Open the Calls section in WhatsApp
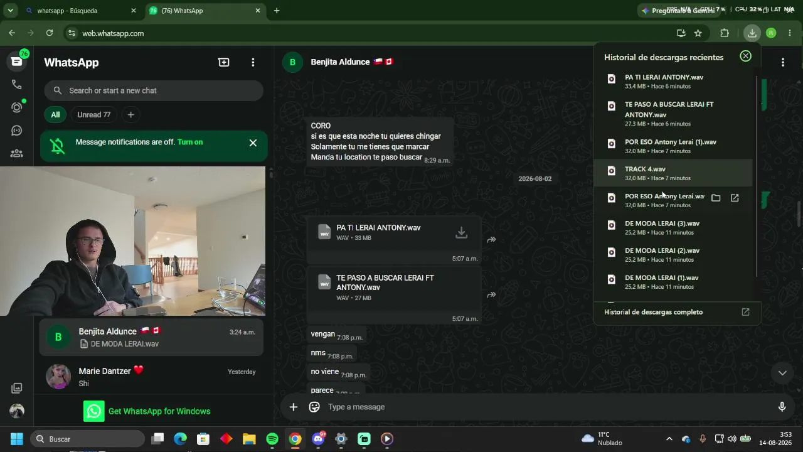 click(17, 85)
